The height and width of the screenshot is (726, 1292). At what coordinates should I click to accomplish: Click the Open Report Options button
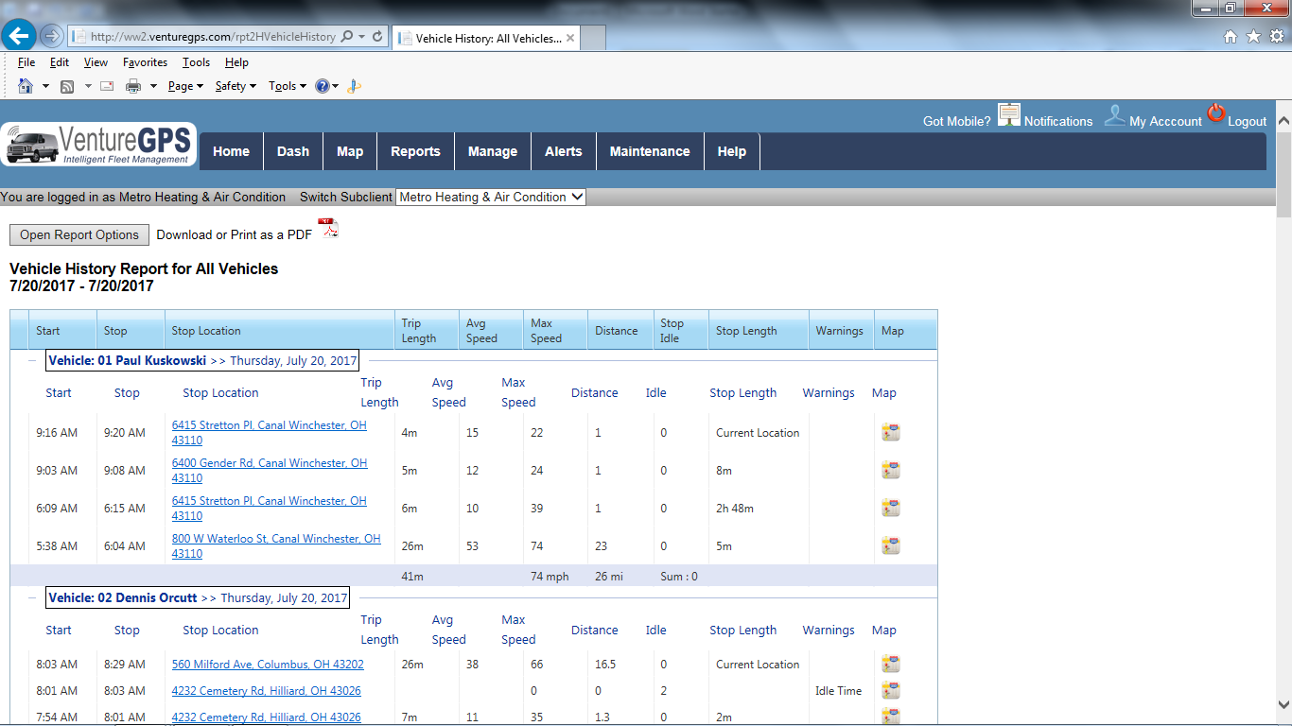79,235
